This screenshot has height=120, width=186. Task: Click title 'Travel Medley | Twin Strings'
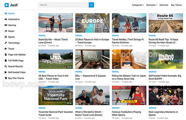pos(128,41)
